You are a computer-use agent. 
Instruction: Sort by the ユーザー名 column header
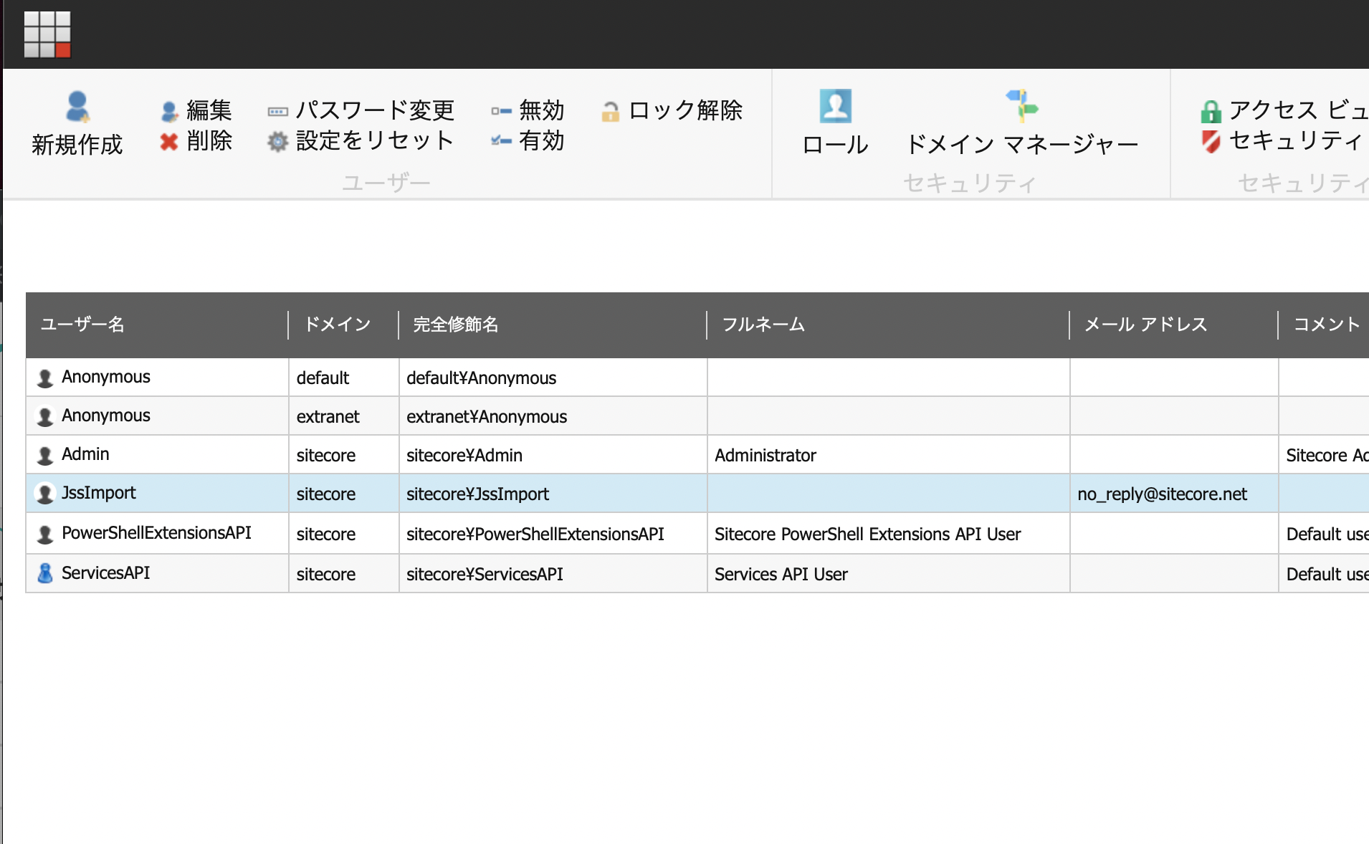click(x=157, y=325)
